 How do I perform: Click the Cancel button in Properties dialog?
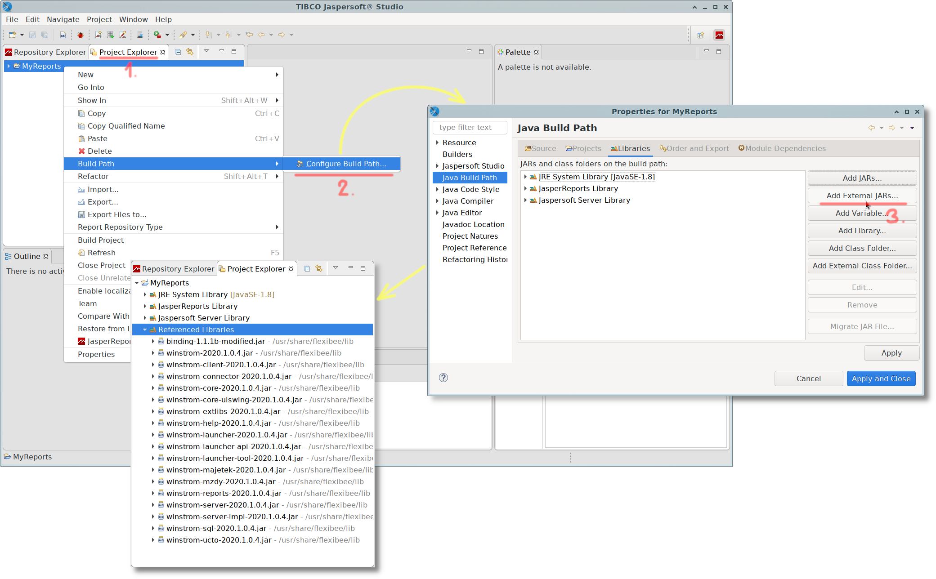(808, 379)
